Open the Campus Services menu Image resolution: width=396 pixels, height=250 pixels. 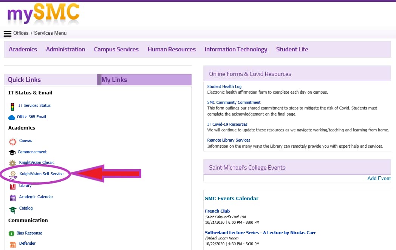(x=116, y=49)
